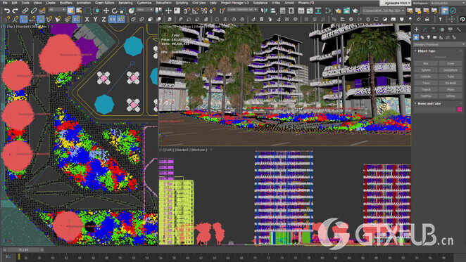Click the magenta object color swatch
The image size is (466, 262).
click(460, 110)
